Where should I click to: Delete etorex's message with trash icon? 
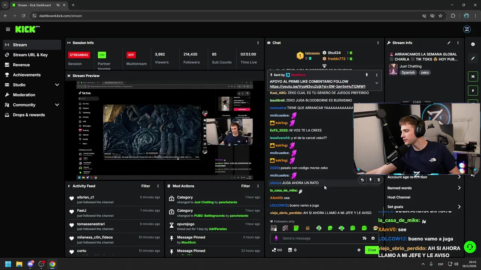point(379,180)
